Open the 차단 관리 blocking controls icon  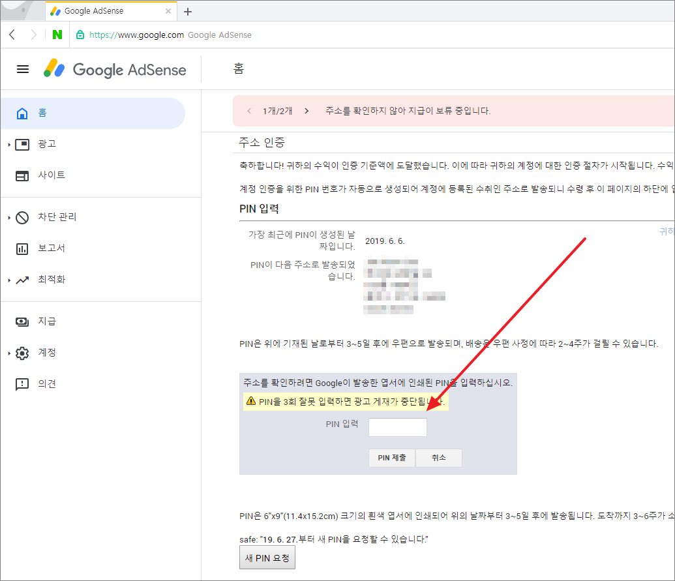click(22, 217)
